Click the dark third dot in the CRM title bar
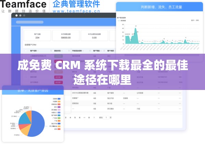The height and width of the screenshot is (144, 205). (24, 15)
